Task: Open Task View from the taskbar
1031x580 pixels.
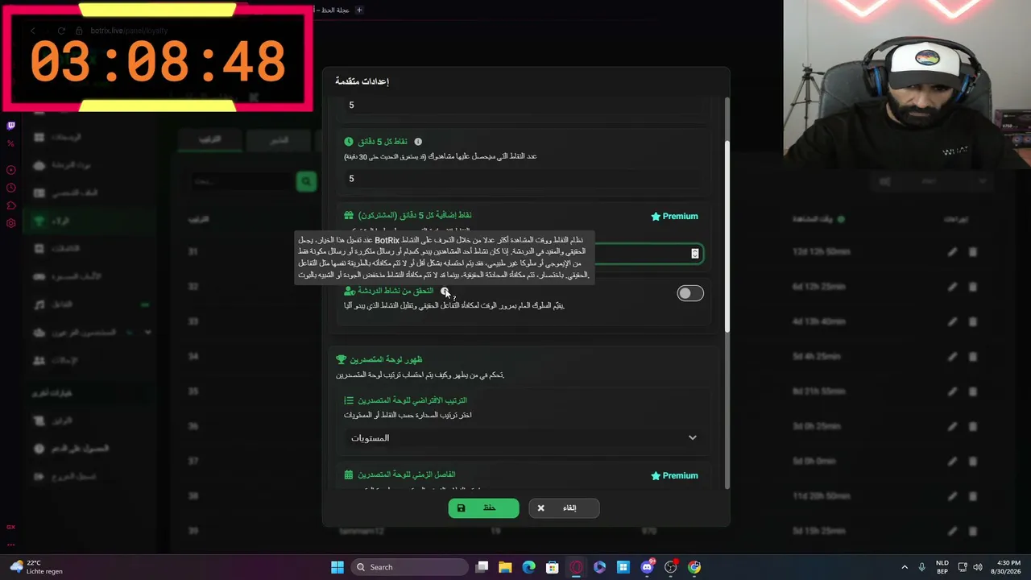Action: pos(482,567)
